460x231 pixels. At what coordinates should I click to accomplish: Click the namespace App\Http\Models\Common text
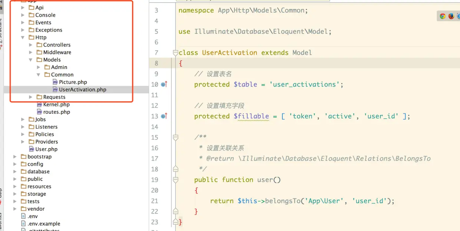tap(243, 10)
